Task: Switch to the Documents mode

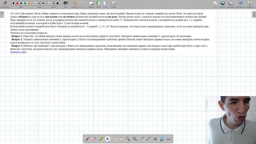Action: coord(231,3)
